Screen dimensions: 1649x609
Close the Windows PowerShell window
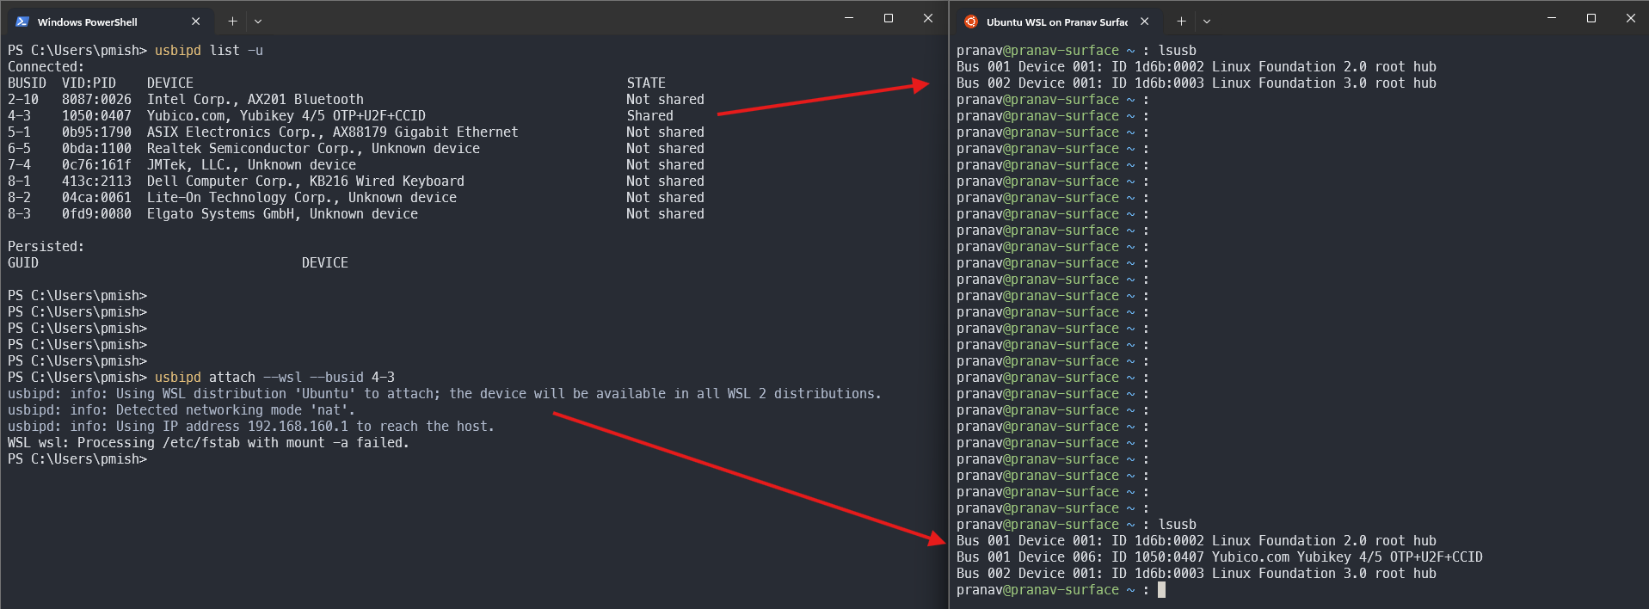[928, 18]
